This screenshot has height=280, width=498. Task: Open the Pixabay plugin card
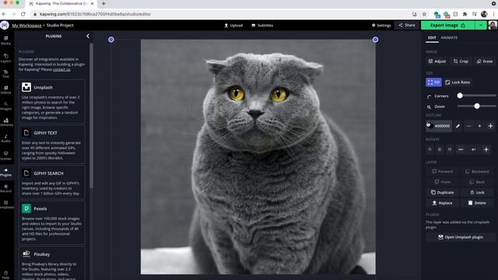click(52, 263)
